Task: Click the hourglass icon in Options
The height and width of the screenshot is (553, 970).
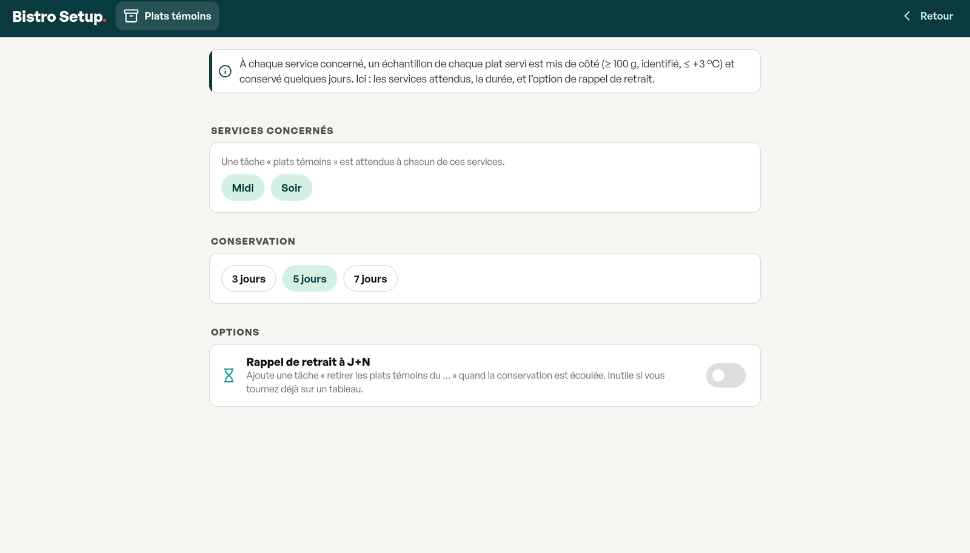Action: pyautogui.click(x=229, y=375)
